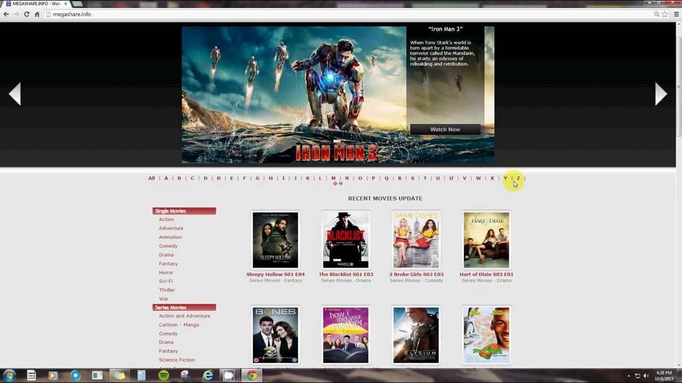
Task: Open Comedy under Single Movies
Action: coord(168,246)
